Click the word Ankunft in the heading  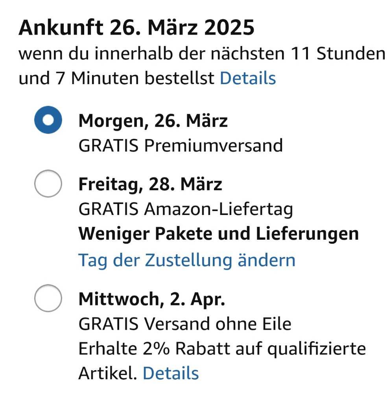(61, 28)
